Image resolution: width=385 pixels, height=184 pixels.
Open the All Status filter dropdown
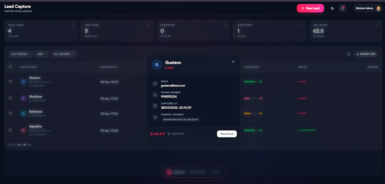21,54
